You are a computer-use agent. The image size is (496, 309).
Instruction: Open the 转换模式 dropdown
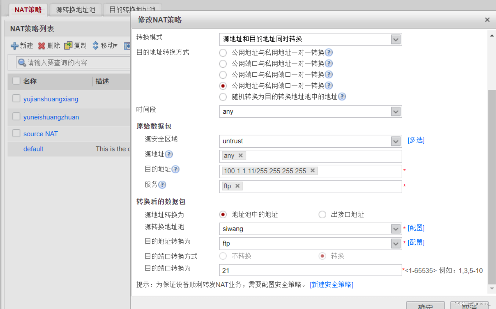396,39
